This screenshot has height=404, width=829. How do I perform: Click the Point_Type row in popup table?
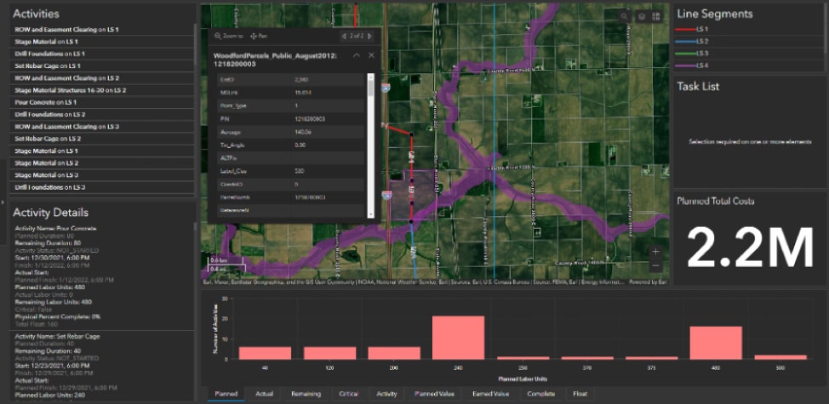click(291, 105)
